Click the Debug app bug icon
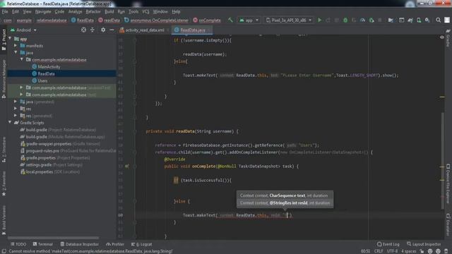 345,20
